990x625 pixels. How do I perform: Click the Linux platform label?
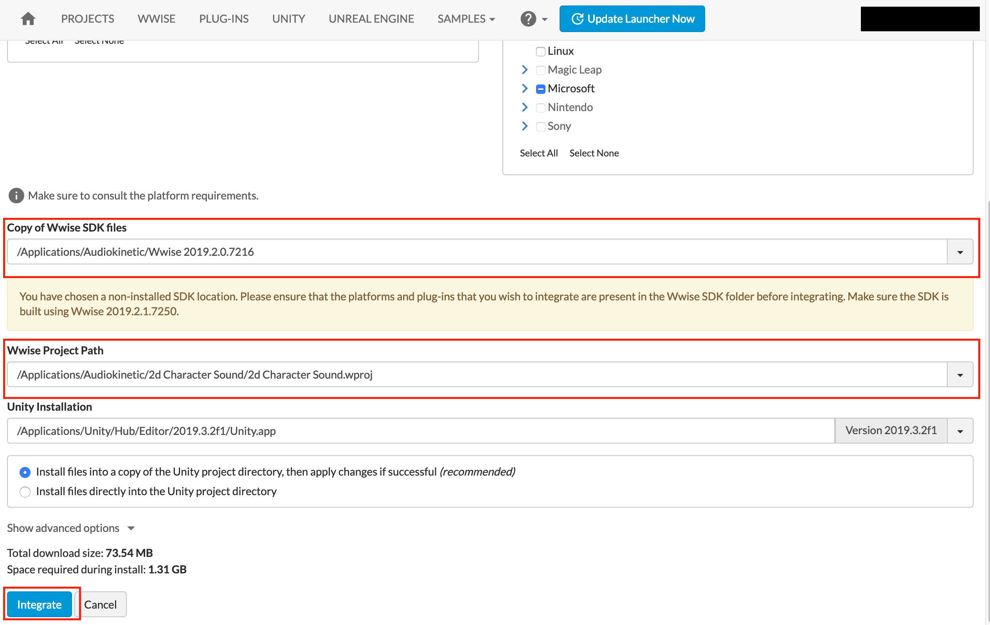click(x=560, y=51)
